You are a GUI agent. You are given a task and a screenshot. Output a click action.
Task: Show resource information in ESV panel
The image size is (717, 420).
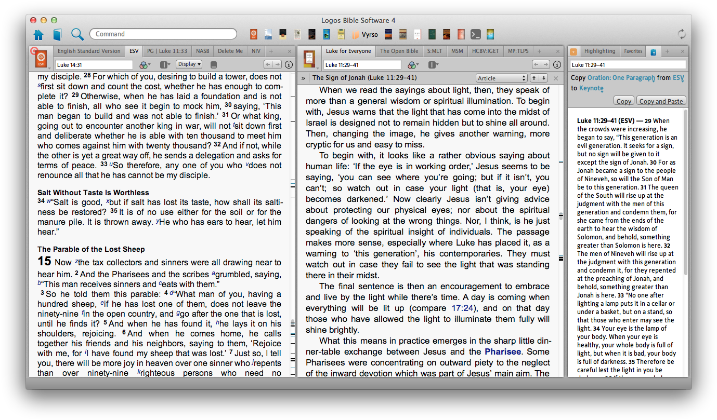pos(289,65)
